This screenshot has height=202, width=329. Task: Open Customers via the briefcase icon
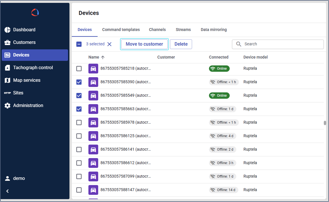[7, 42]
